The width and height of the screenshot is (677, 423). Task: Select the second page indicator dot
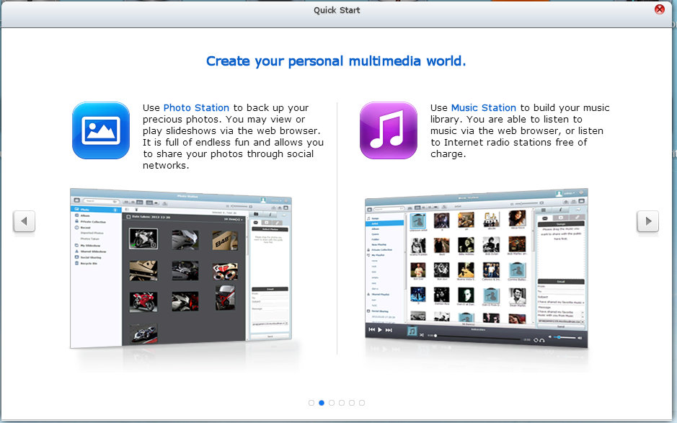point(322,403)
